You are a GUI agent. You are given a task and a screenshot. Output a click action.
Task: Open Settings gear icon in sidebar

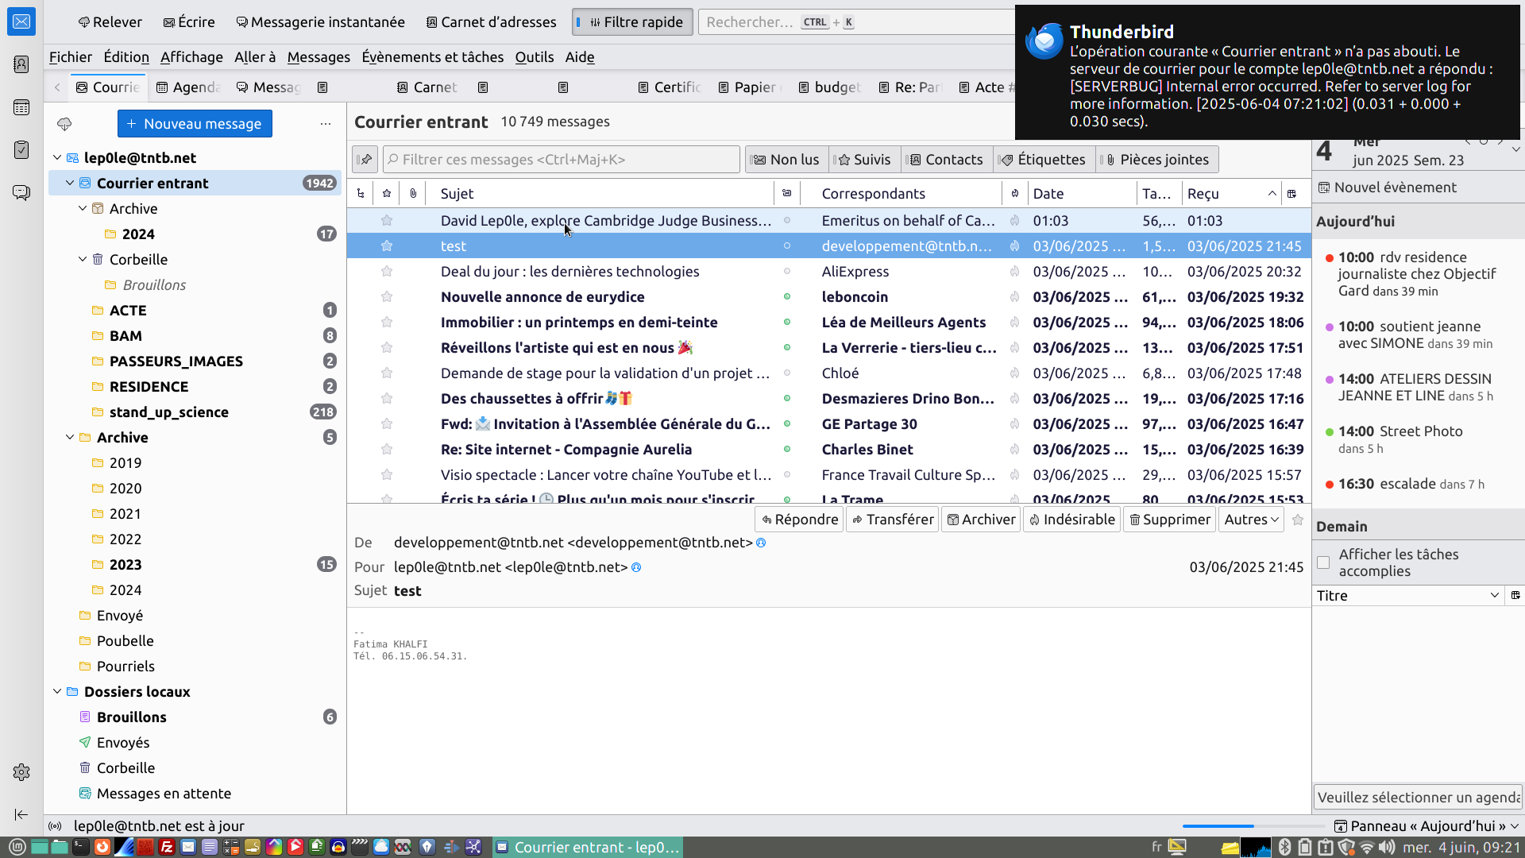(21, 772)
